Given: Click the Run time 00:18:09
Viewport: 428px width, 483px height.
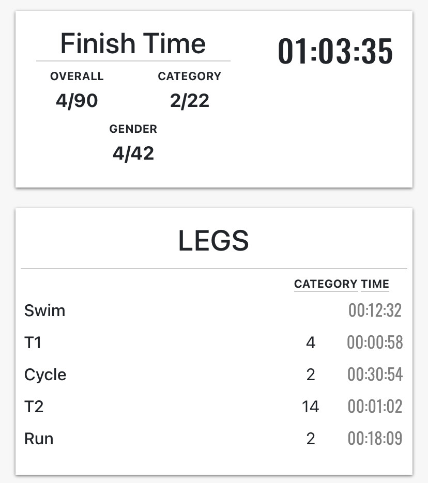Looking at the screenshot, I should click(x=375, y=439).
